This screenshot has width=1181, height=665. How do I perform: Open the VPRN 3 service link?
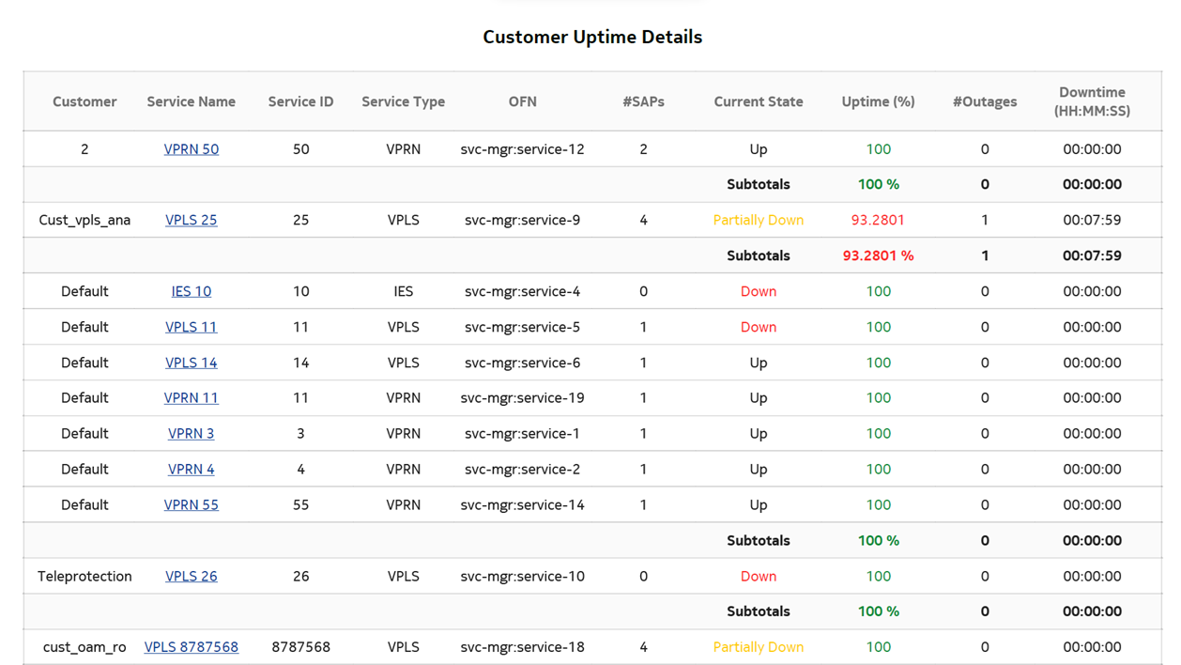pos(191,434)
